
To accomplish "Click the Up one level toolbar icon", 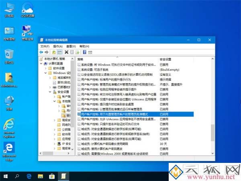I will click(x=54, y=52).
